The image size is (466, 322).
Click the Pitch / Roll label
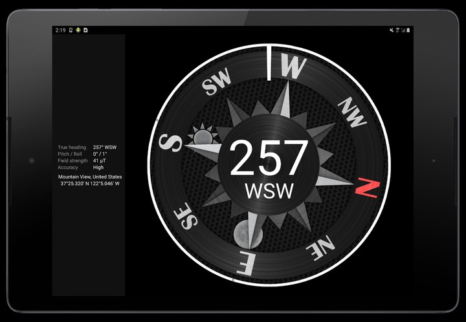(70, 154)
